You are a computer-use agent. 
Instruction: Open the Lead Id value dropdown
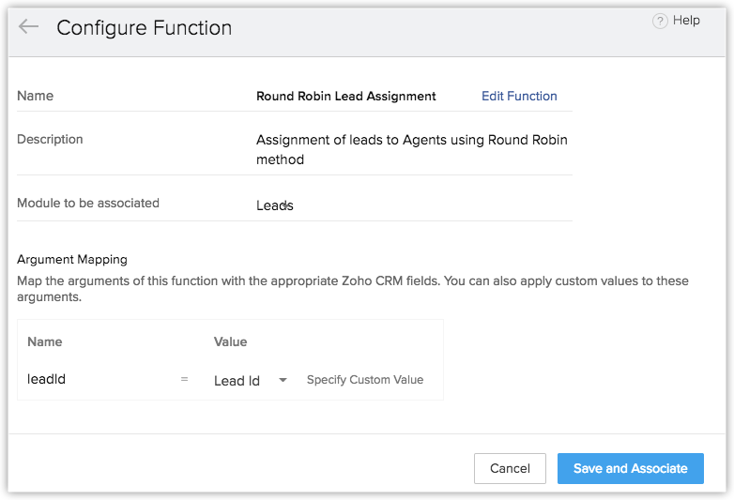click(x=237, y=381)
